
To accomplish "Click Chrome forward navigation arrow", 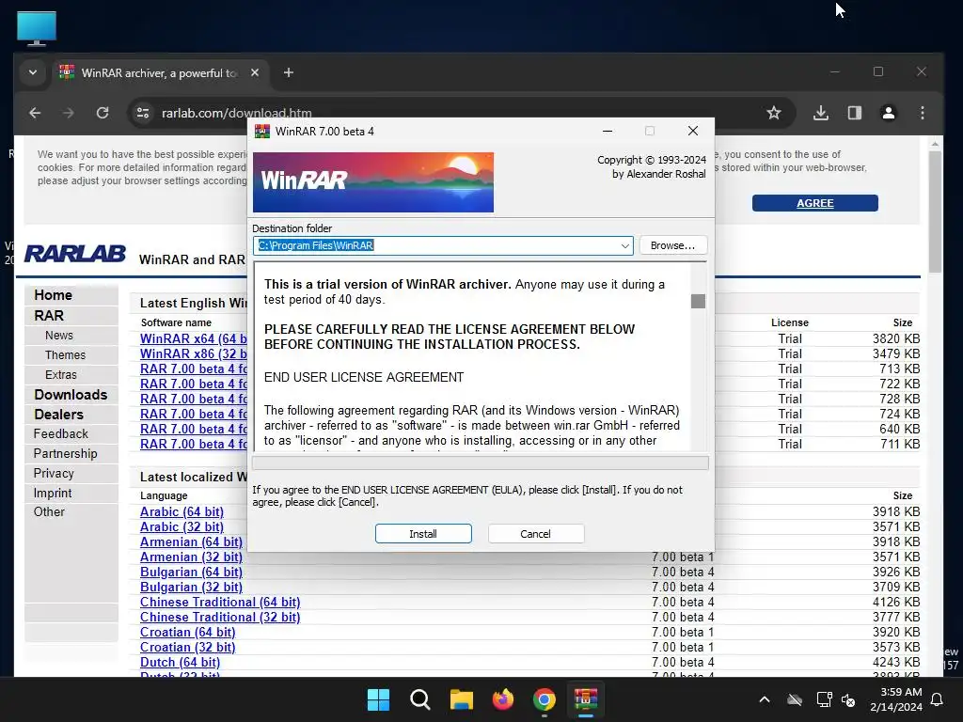I will coord(68,113).
